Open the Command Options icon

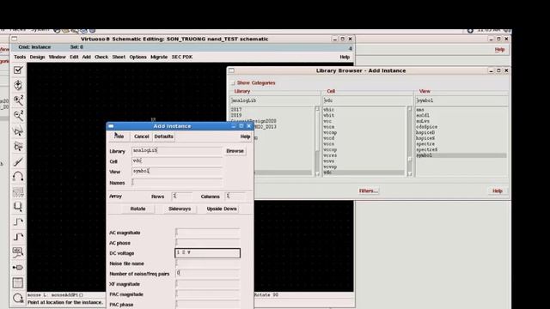pyautogui.click(x=18, y=282)
